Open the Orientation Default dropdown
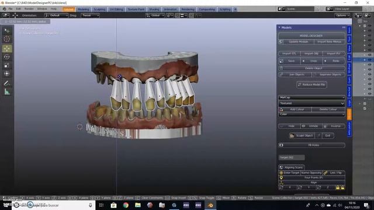This screenshot has width=374, height=210. pyautogui.click(x=56, y=16)
